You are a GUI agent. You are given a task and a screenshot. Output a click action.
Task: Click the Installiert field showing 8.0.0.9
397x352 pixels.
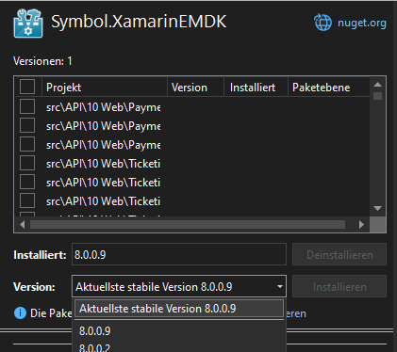[179, 254]
